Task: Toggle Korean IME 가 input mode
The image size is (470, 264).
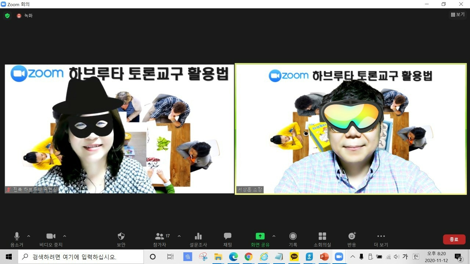Action: pyautogui.click(x=405, y=257)
